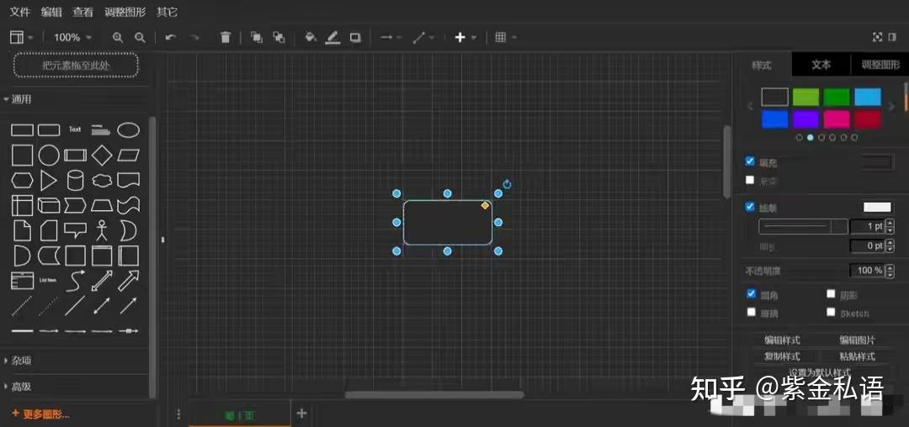This screenshot has width=909, height=427.
Task: Insert hexagon shape from palette
Action: (x=22, y=181)
